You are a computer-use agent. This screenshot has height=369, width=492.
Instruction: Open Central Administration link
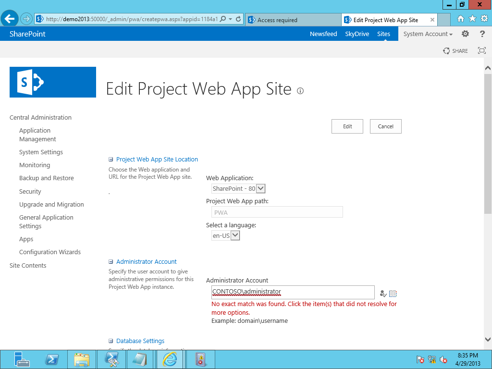pyautogui.click(x=40, y=117)
